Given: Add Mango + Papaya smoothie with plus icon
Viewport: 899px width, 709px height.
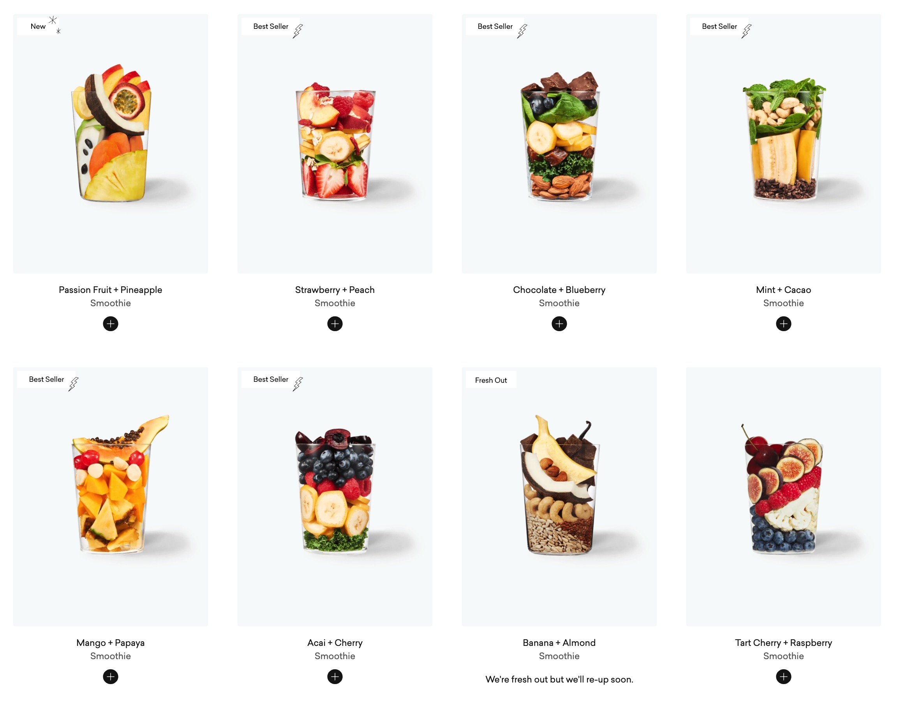Looking at the screenshot, I should tap(110, 677).
